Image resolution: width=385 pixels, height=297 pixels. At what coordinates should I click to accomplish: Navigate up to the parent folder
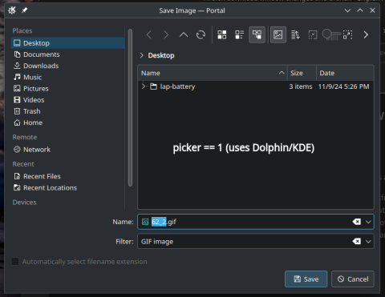[x=184, y=34]
